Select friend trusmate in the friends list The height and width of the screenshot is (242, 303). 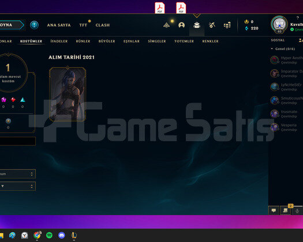pyautogui.click(x=287, y=114)
